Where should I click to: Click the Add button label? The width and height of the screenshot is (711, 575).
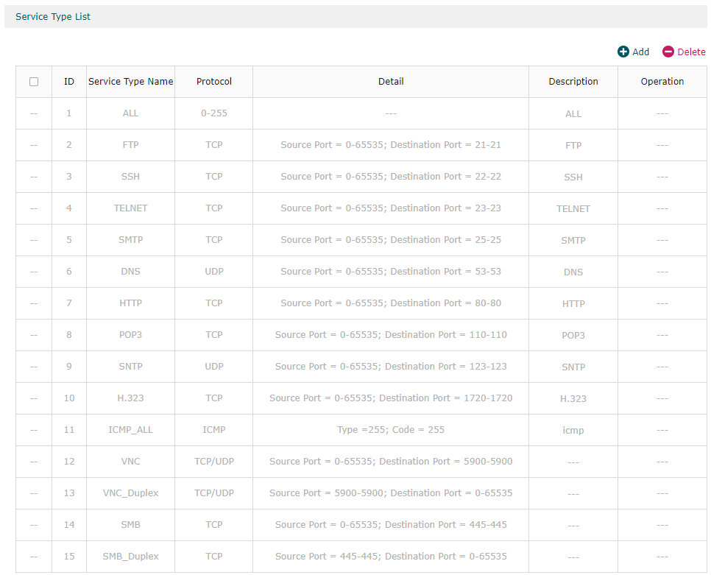[641, 52]
